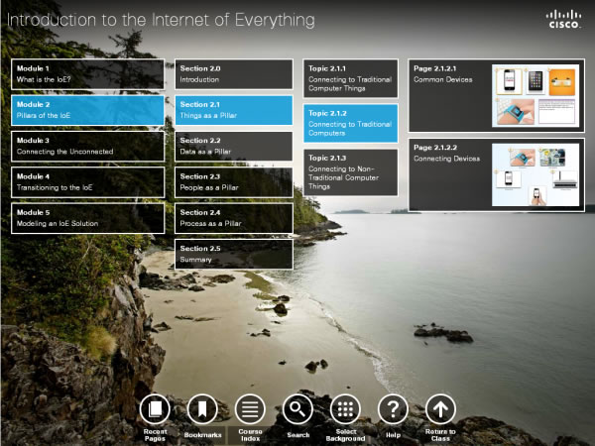Viewport: 595px width, 446px height.
Task: Open the Recent Pages icon
Action: click(155, 408)
